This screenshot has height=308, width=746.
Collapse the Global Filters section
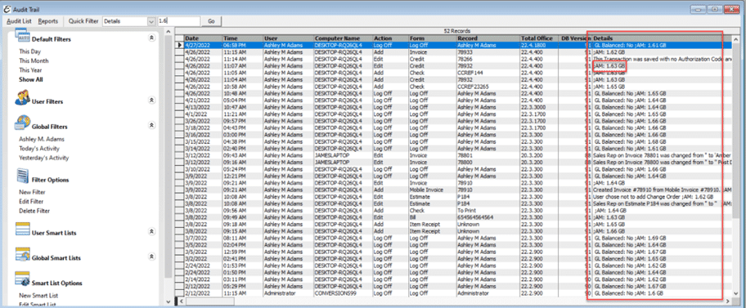click(x=151, y=126)
